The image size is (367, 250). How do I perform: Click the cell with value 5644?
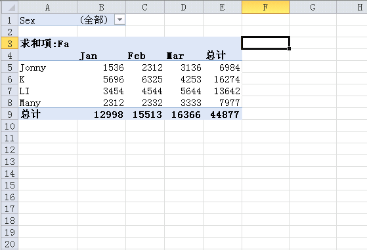coord(184,90)
